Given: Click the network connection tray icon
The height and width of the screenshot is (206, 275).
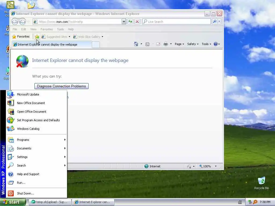Looking at the screenshot, I should pos(250,202).
